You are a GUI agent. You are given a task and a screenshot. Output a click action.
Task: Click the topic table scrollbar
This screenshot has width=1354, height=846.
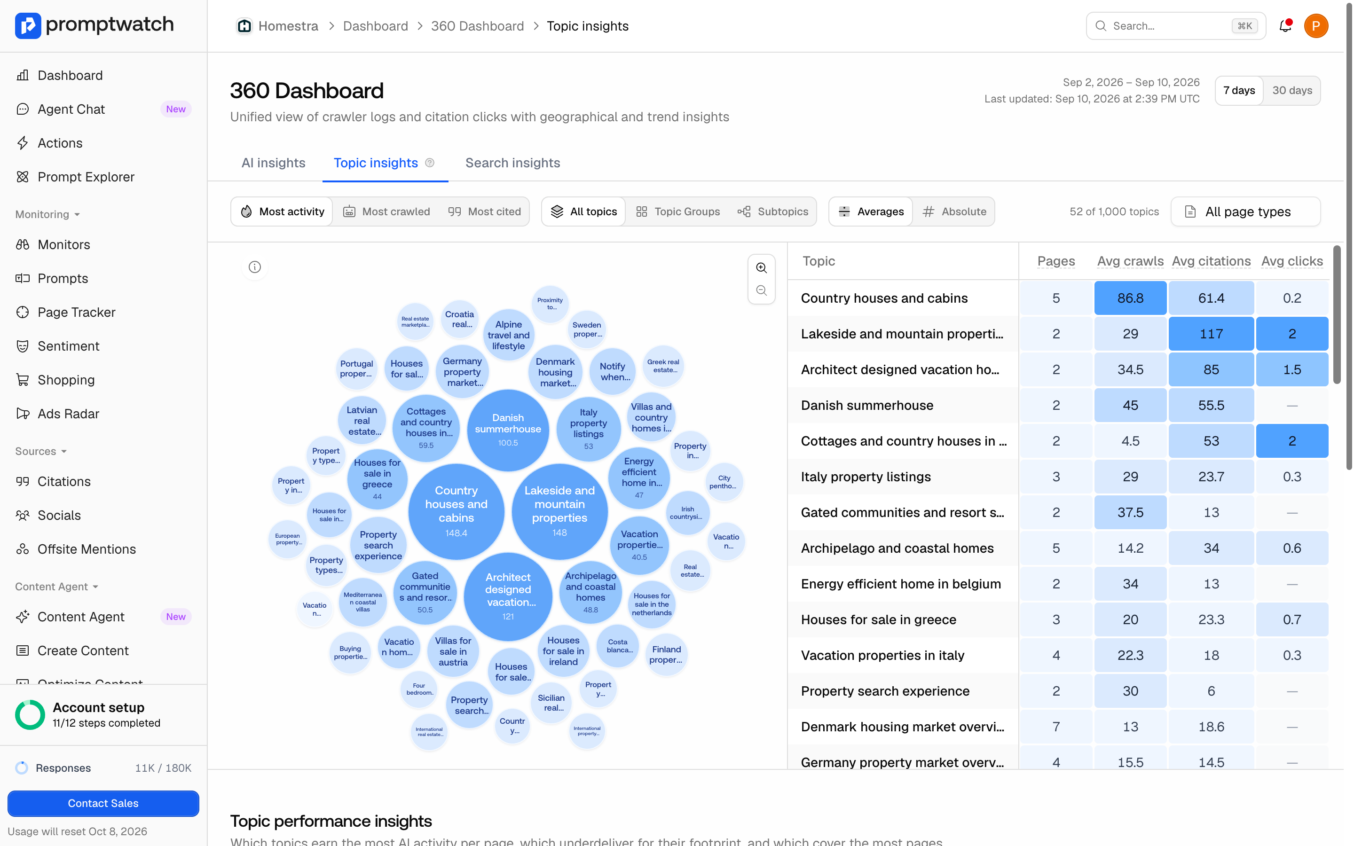tap(1337, 315)
